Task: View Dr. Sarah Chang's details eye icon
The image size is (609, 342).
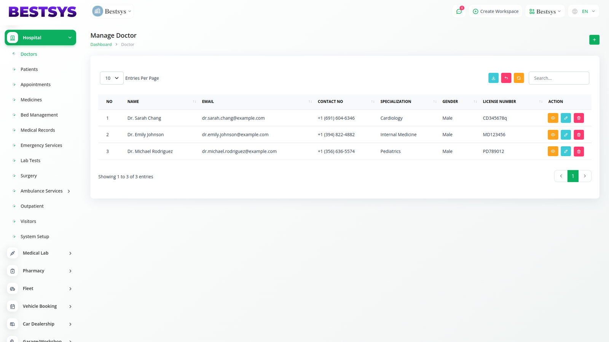Action: (x=553, y=118)
